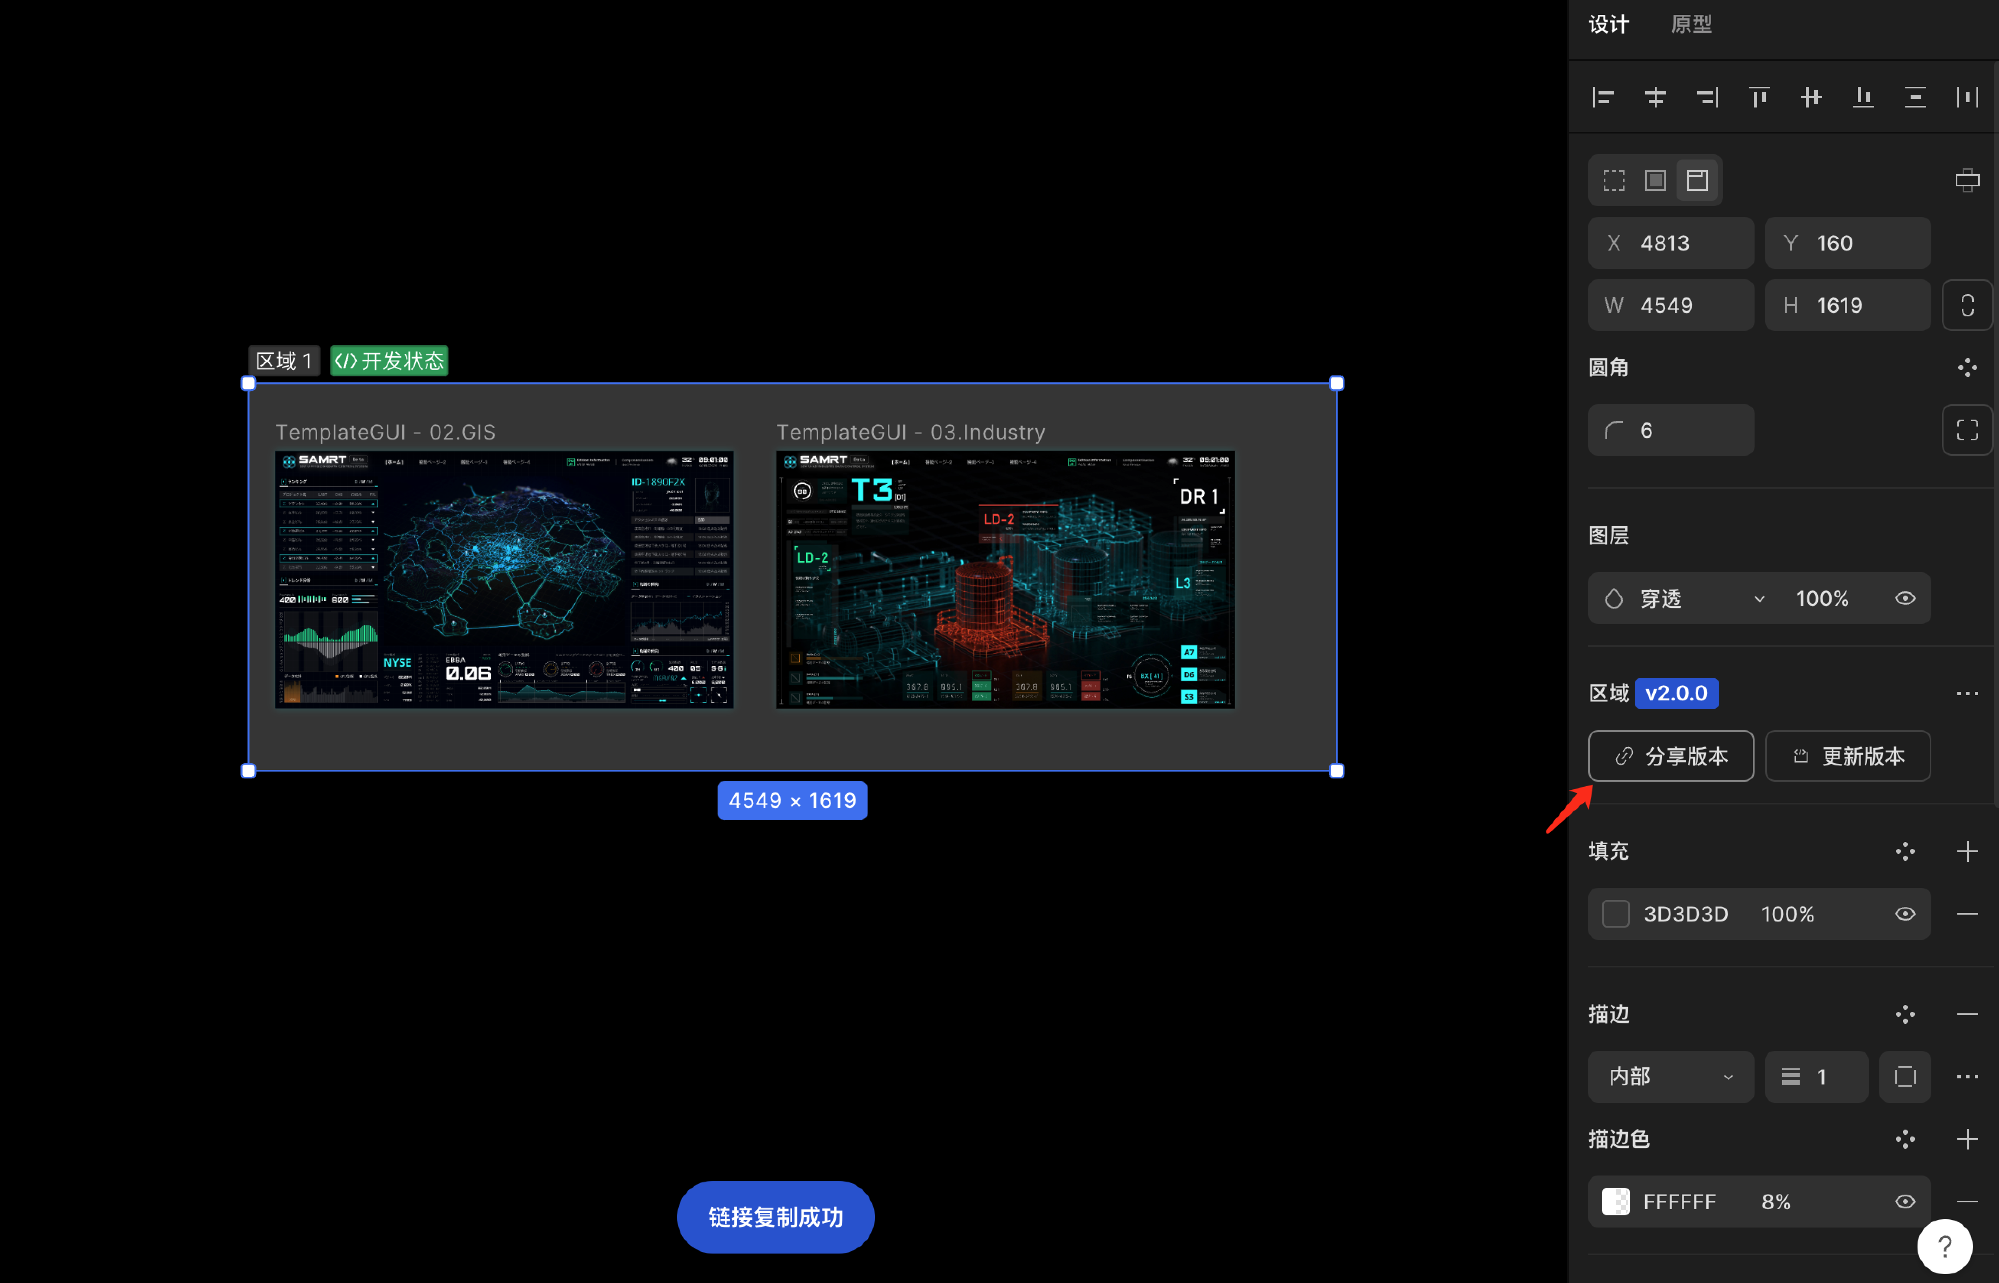Open fill style library dots icon
Screen dimensions: 1999x1283
[1905, 852]
